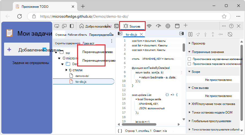The image size is (245, 135).
Task: Expand the Просмотр section
Action: tap(198, 43)
